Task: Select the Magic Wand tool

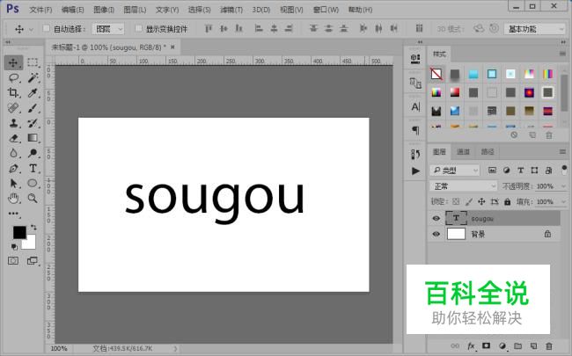Action: coord(33,77)
